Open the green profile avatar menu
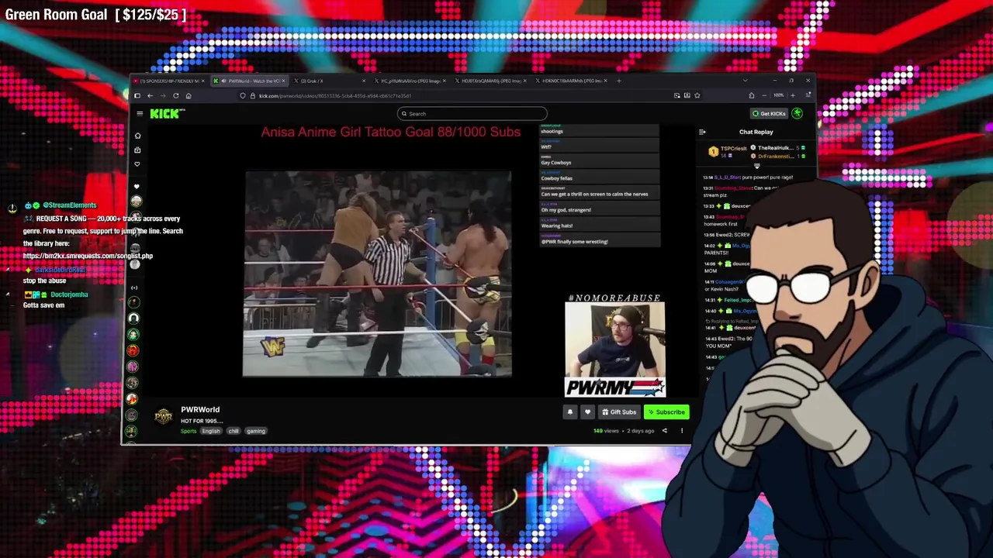Screen dimensions: 993x558 tap(798, 114)
